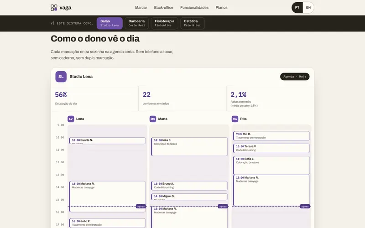Open Marta's 15:30 Mariana R. appointment

[189, 217]
